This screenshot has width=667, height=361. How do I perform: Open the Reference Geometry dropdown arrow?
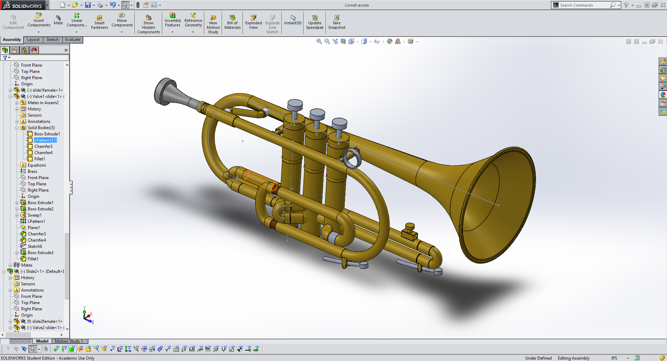pos(193,32)
